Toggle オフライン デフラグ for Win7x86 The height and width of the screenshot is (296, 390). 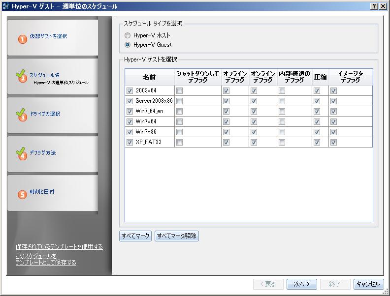(226, 132)
